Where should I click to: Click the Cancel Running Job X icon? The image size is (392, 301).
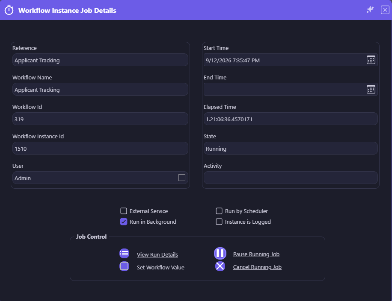220,266
